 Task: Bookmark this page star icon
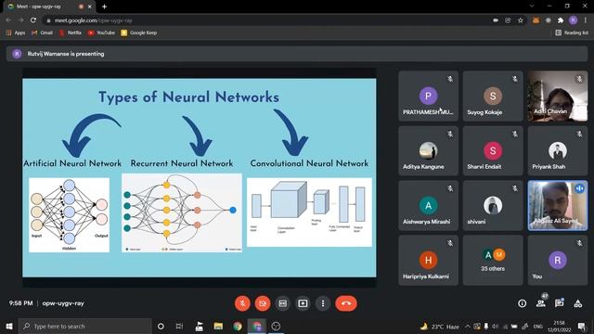[521, 20]
